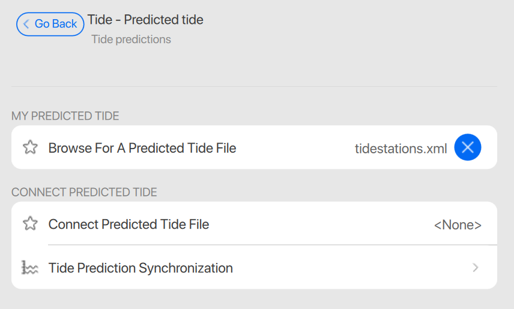This screenshot has width=514, height=309.
Task: Select the Browse For A Predicted Tide File label
Action: click(142, 148)
